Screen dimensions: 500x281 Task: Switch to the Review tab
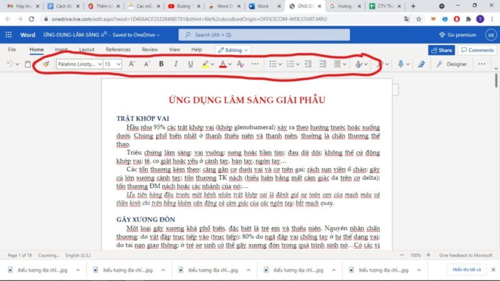pyautogui.click(x=149, y=49)
